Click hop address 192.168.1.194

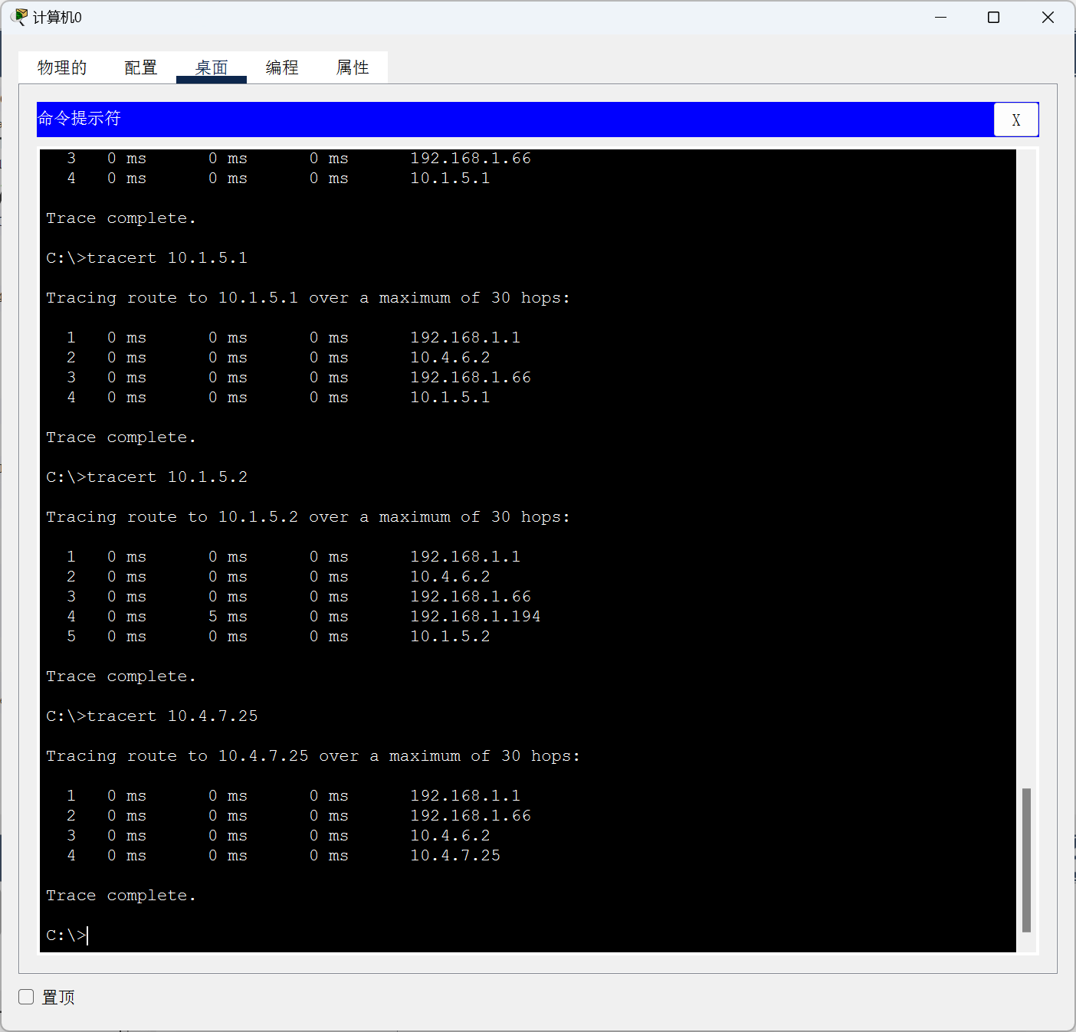click(475, 617)
